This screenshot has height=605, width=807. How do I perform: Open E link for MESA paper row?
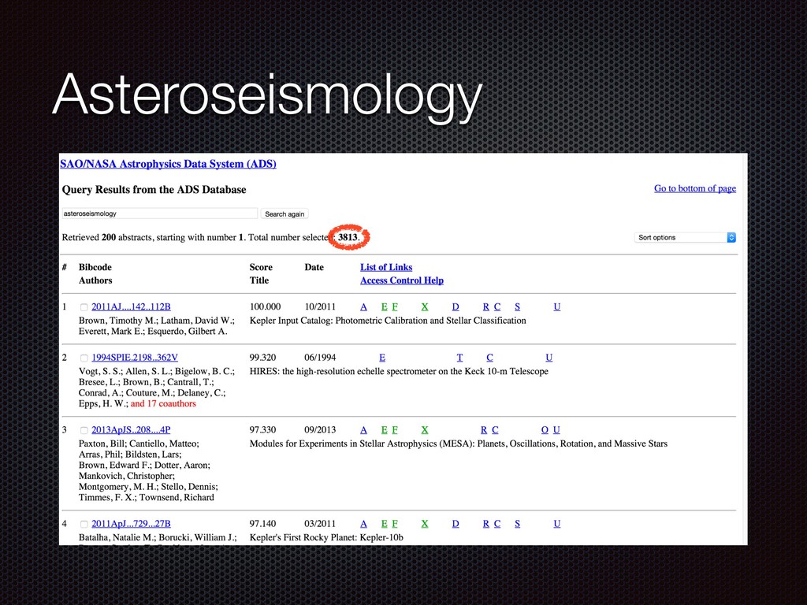click(384, 430)
